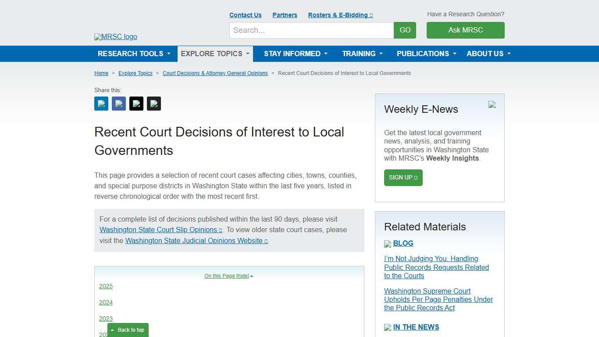
Task: Collapse the On this Page section via hide
Action: pyautogui.click(x=242, y=276)
